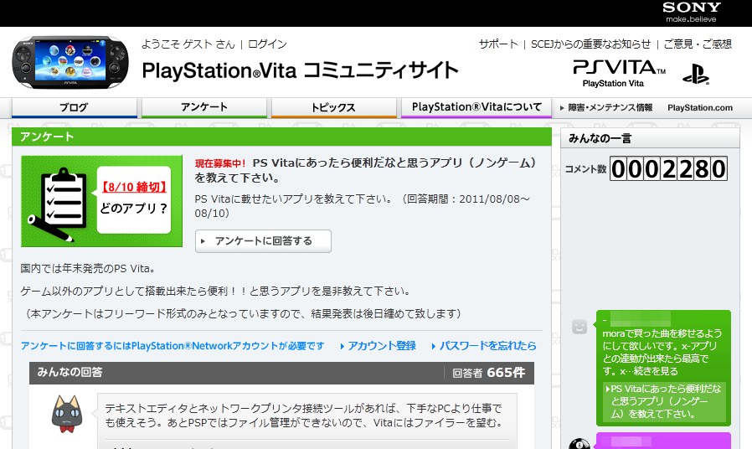Viewport: 752px width, 449px height.
Task: Click the アンケートに回答する button
Action: click(x=263, y=240)
